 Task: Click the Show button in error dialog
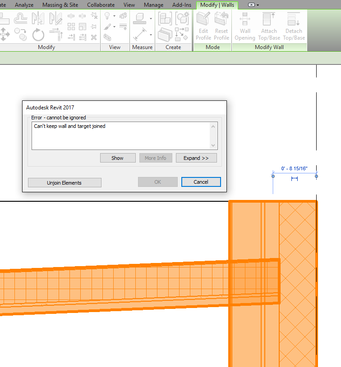[118, 158]
